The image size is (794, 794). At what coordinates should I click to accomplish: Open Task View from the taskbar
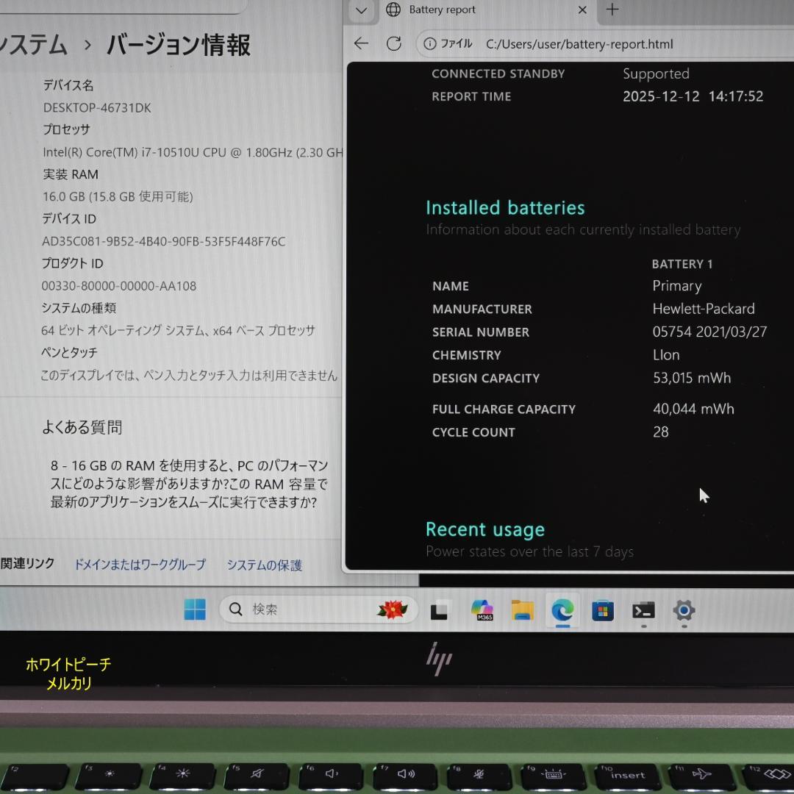coord(439,609)
